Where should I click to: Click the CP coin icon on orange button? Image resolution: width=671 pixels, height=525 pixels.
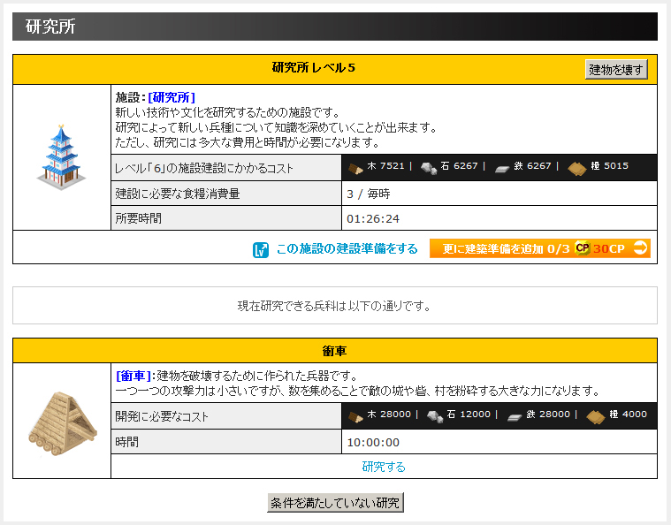(582, 248)
